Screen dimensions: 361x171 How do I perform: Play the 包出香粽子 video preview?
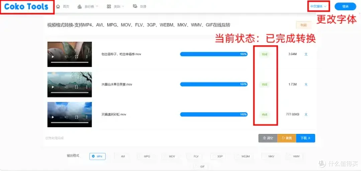pyautogui.click(x=53, y=57)
